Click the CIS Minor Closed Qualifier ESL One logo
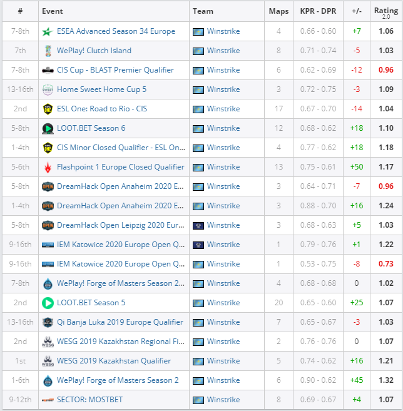 (48, 148)
